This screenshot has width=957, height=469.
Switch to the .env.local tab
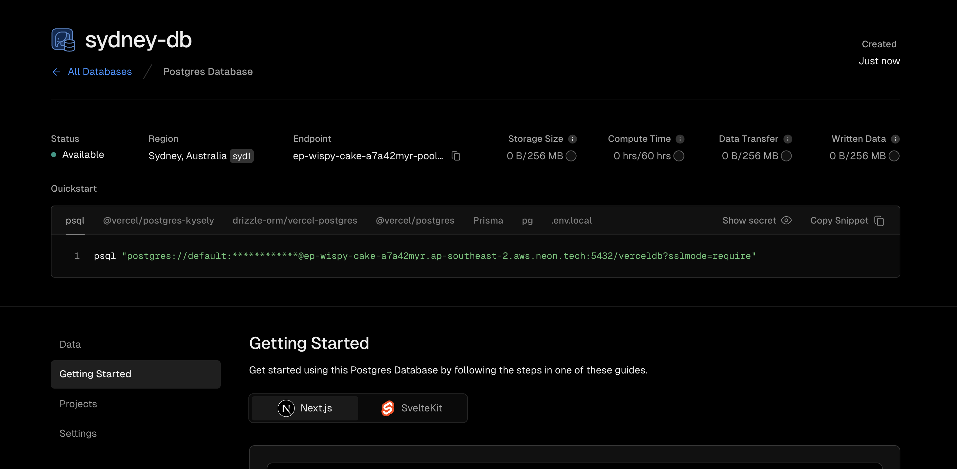[x=571, y=221]
